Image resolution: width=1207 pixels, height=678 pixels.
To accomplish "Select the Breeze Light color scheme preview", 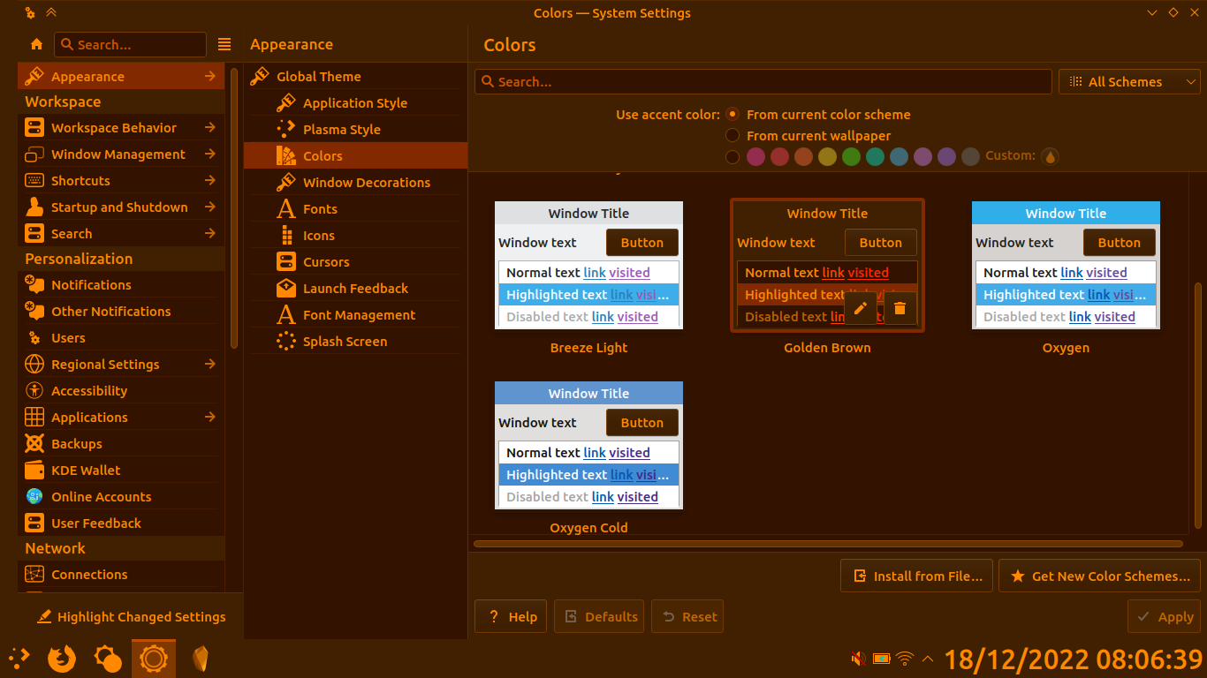I will click(x=588, y=266).
